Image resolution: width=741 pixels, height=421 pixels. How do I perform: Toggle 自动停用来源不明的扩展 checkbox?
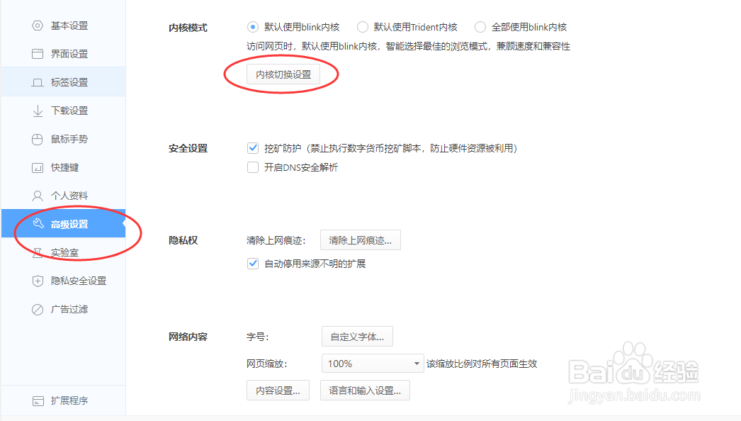(253, 264)
